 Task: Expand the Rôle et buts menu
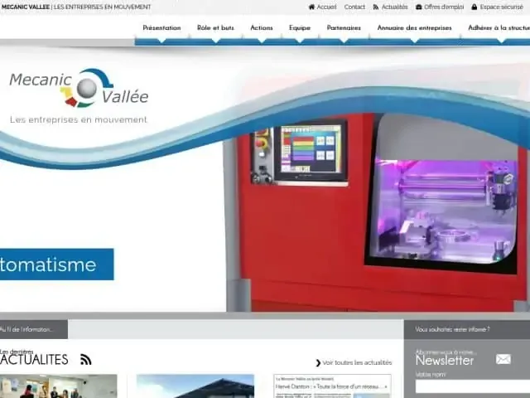[215, 28]
